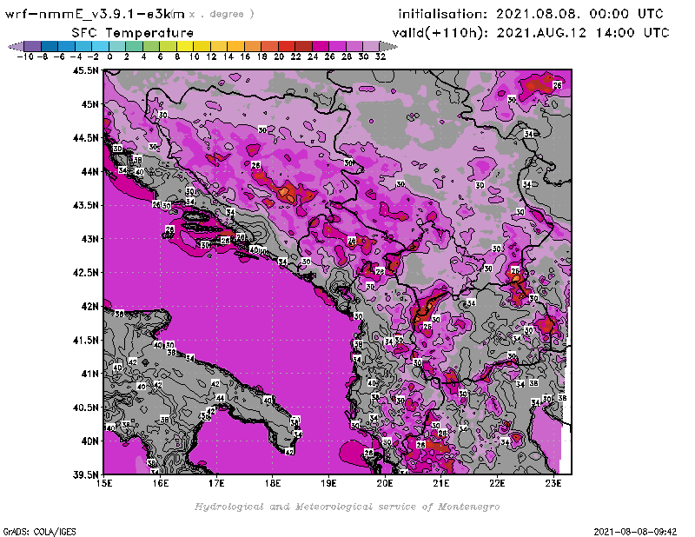
Task: Click the '45.5N' latitude label
Action: 85,70
